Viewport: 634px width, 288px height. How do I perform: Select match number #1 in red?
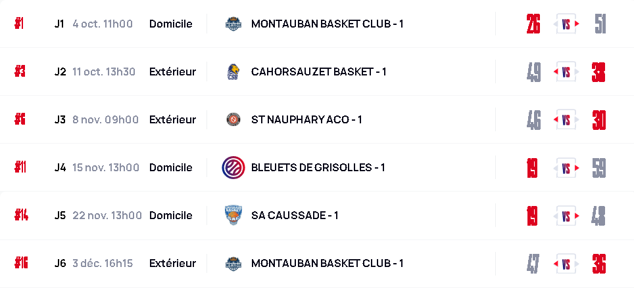point(19,24)
